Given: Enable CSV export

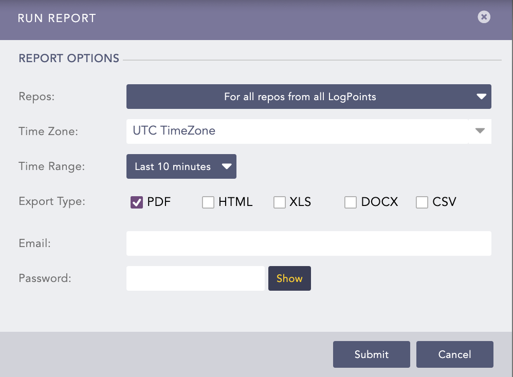Looking at the screenshot, I should [x=422, y=202].
